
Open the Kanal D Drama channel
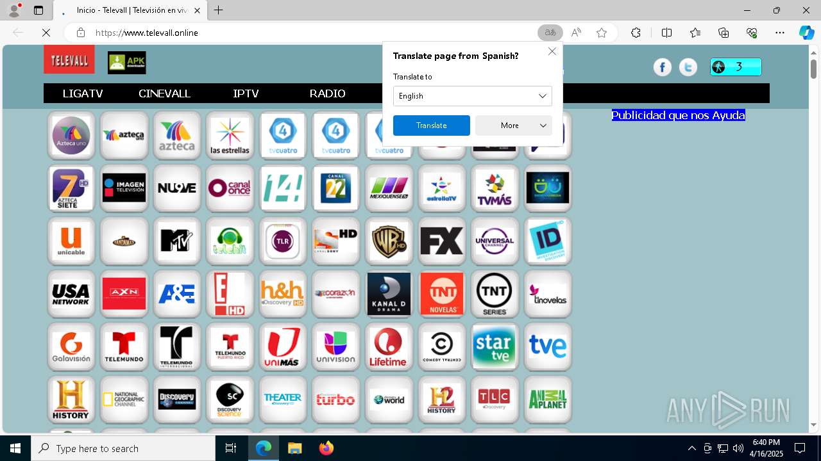click(x=389, y=294)
